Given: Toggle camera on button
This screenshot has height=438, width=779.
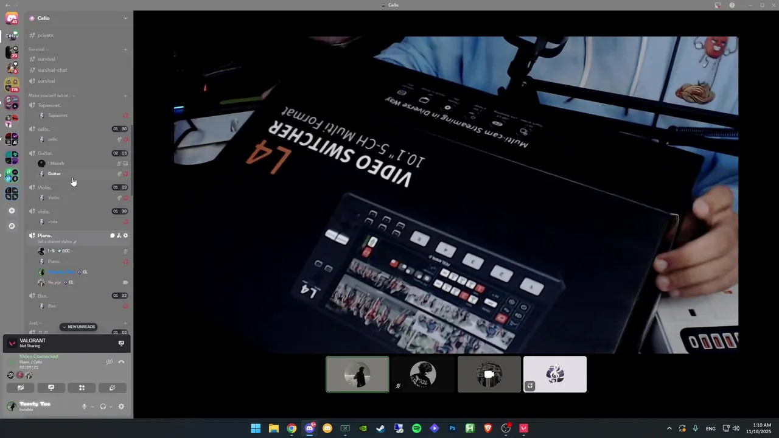Looking at the screenshot, I should click(x=21, y=388).
